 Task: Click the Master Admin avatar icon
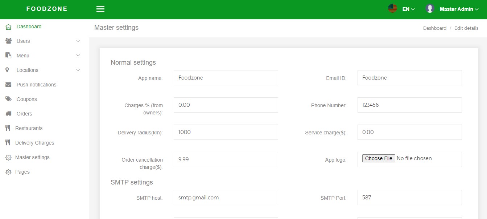430,9
